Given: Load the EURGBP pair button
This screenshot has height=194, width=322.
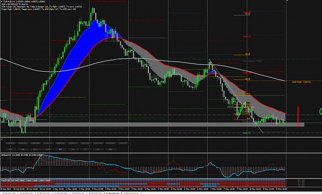Looking at the screenshot, I should pos(36,143).
